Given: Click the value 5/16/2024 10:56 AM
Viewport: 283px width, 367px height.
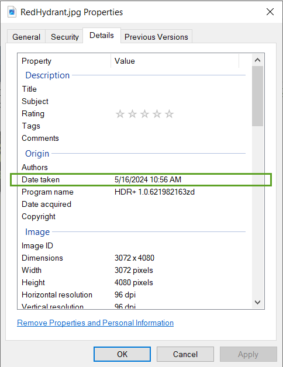Looking at the screenshot, I should pyautogui.click(x=148, y=179).
